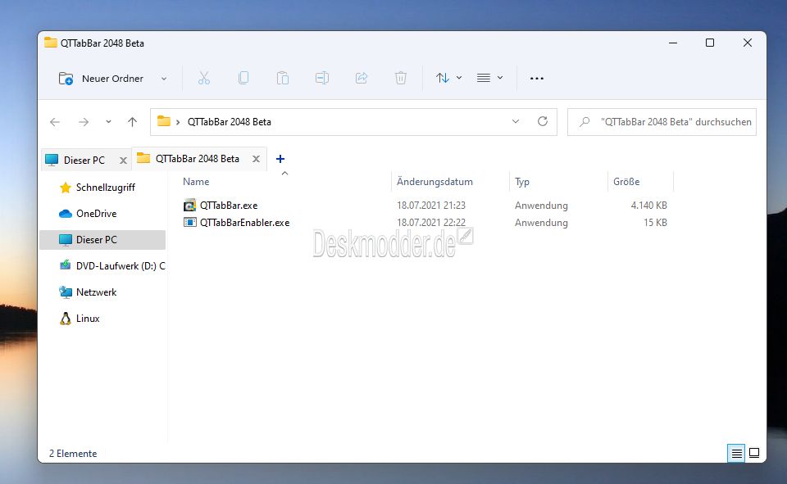787x484 pixels.
Task: Click the 18.07.2021 21:23 date value
Action: point(431,206)
